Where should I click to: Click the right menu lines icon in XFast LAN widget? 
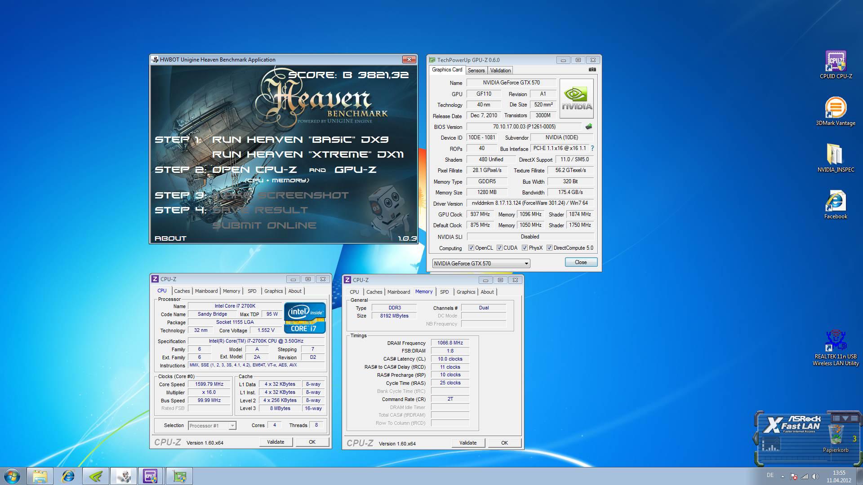point(854,418)
